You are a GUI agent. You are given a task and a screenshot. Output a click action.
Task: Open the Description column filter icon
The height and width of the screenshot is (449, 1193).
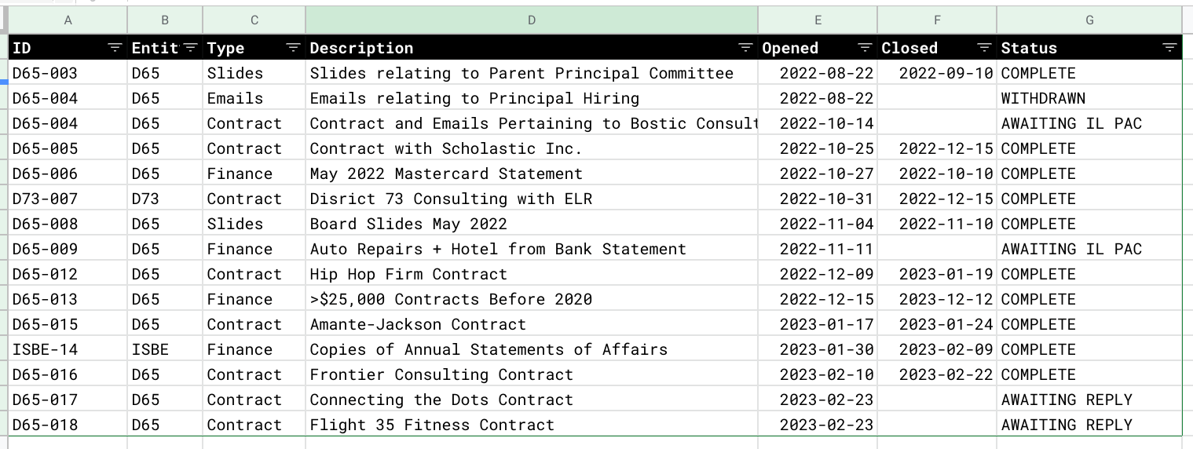click(x=745, y=48)
